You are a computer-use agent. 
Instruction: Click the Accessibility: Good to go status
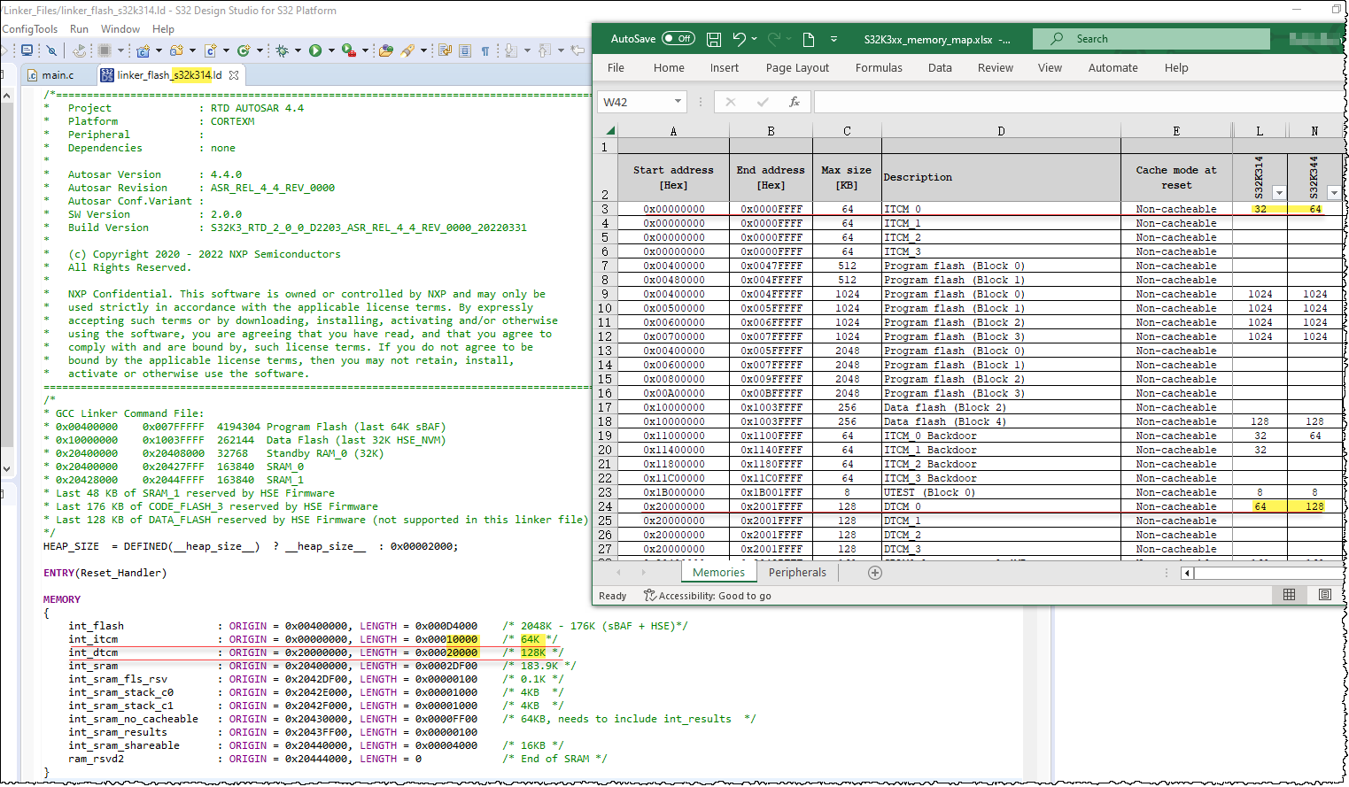click(x=708, y=596)
